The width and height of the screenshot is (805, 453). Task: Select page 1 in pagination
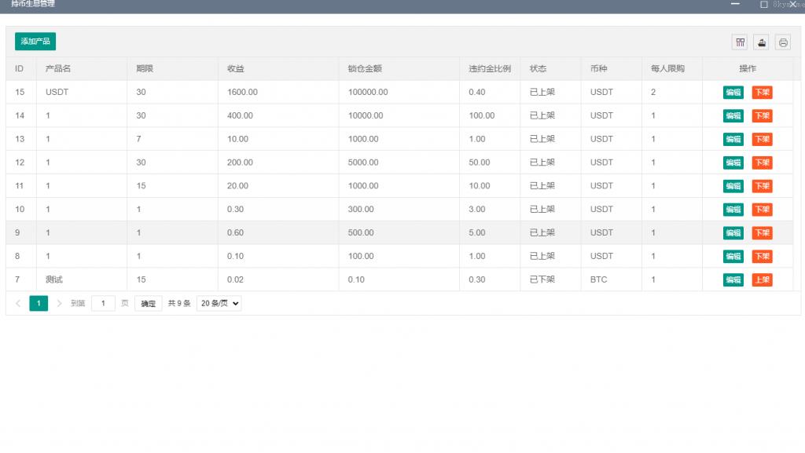[x=39, y=303]
